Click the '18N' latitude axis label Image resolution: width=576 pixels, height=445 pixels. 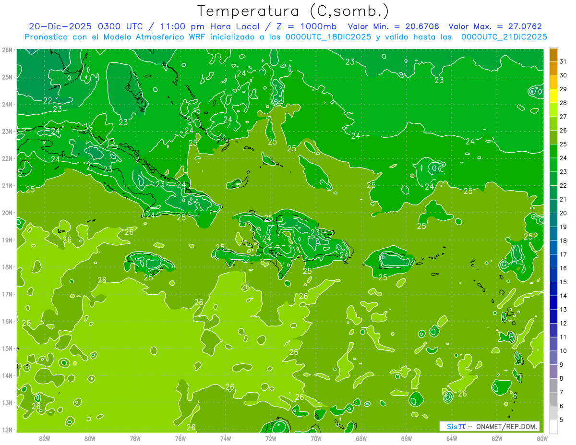point(7,267)
